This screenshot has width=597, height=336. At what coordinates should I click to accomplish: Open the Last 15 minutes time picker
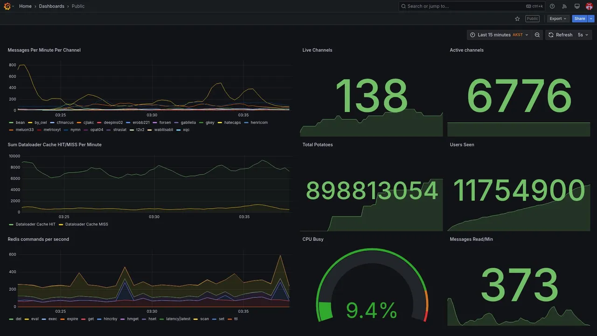tap(499, 35)
